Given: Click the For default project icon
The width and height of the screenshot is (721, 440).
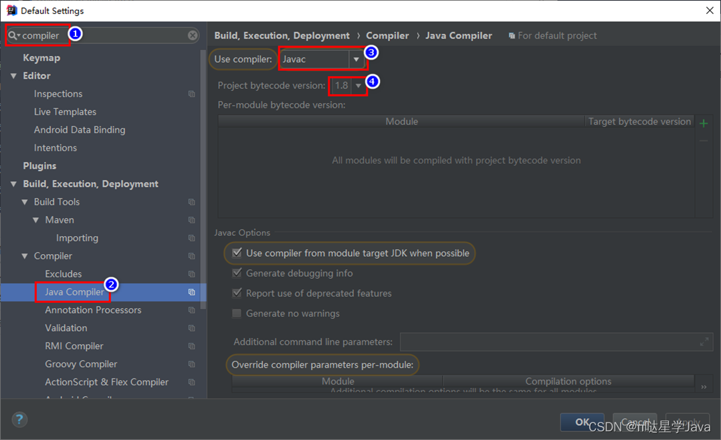Looking at the screenshot, I should click(x=512, y=36).
